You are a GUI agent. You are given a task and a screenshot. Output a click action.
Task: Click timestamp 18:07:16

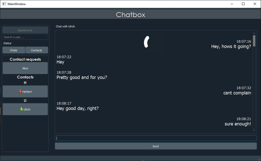[x=244, y=41]
